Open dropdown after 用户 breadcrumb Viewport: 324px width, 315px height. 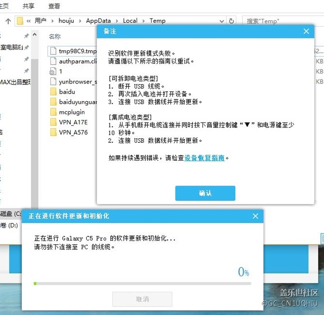click(x=52, y=21)
